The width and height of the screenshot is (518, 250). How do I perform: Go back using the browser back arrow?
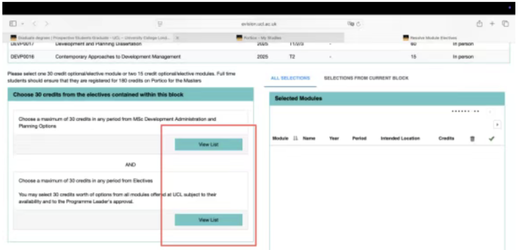(35, 24)
